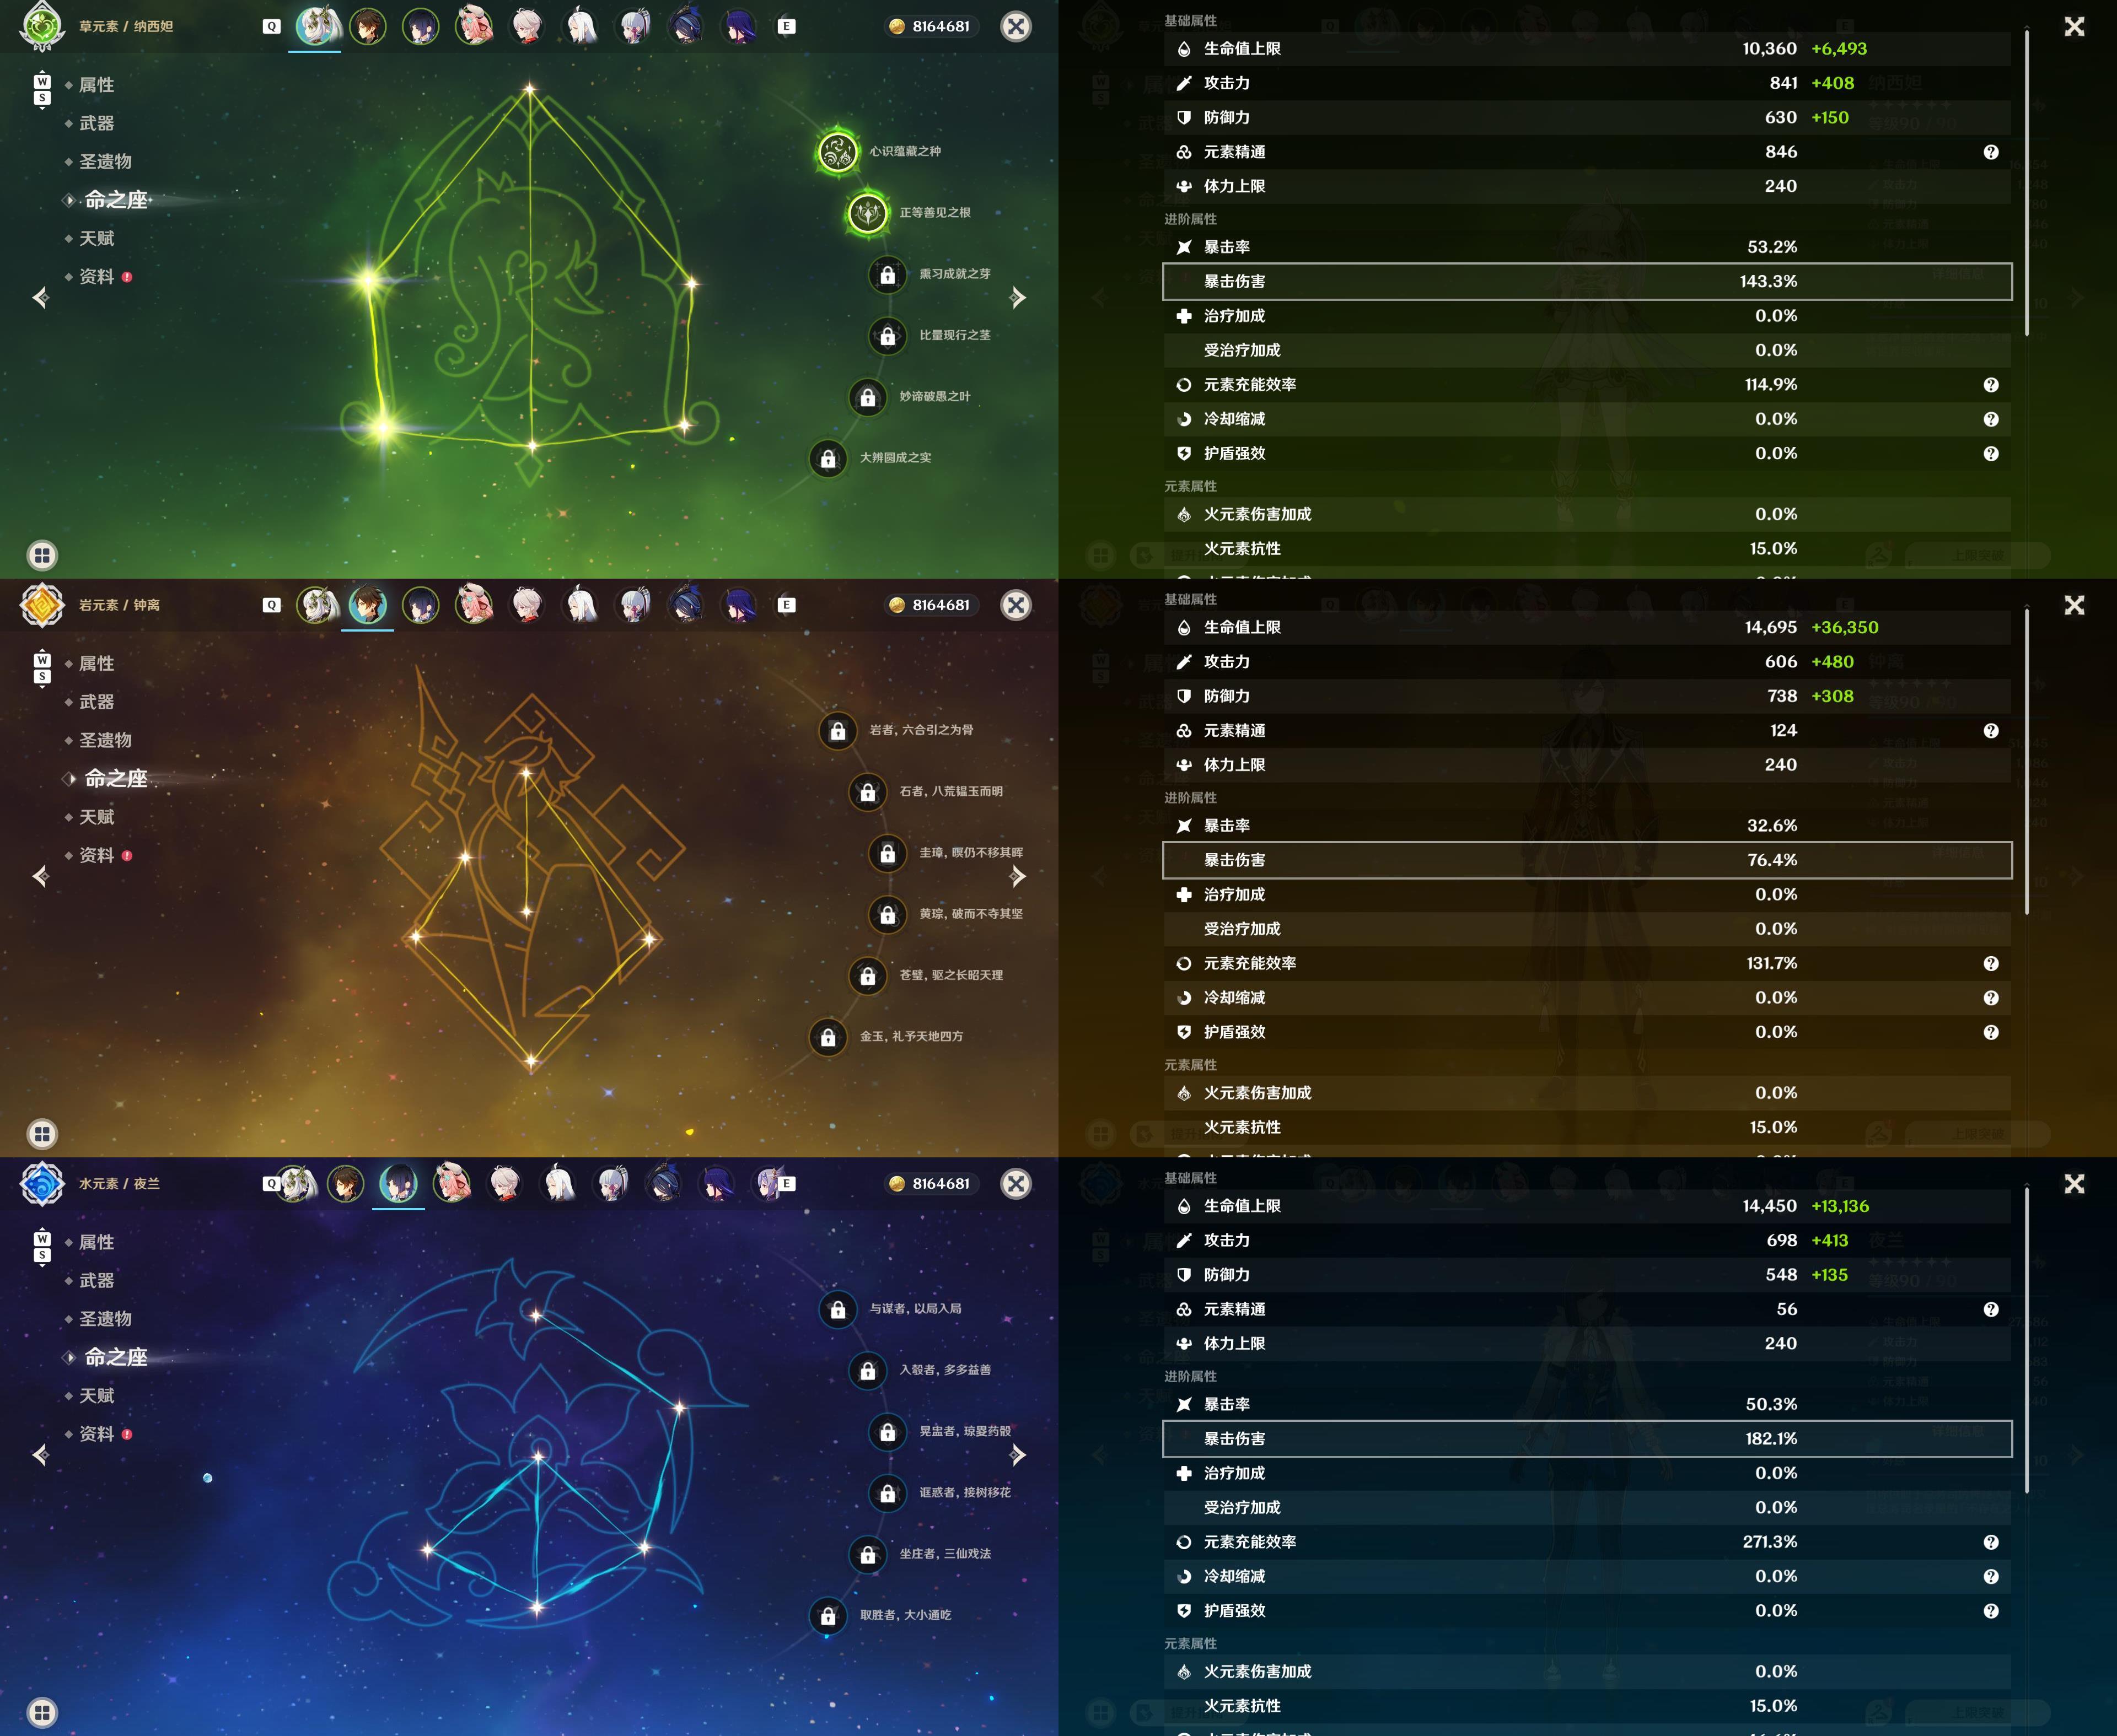The width and height of the screenshot is (2117, 1736).
Task: Go to previous character on Nahida's constellation screen
Action: [x=40, y=298]
